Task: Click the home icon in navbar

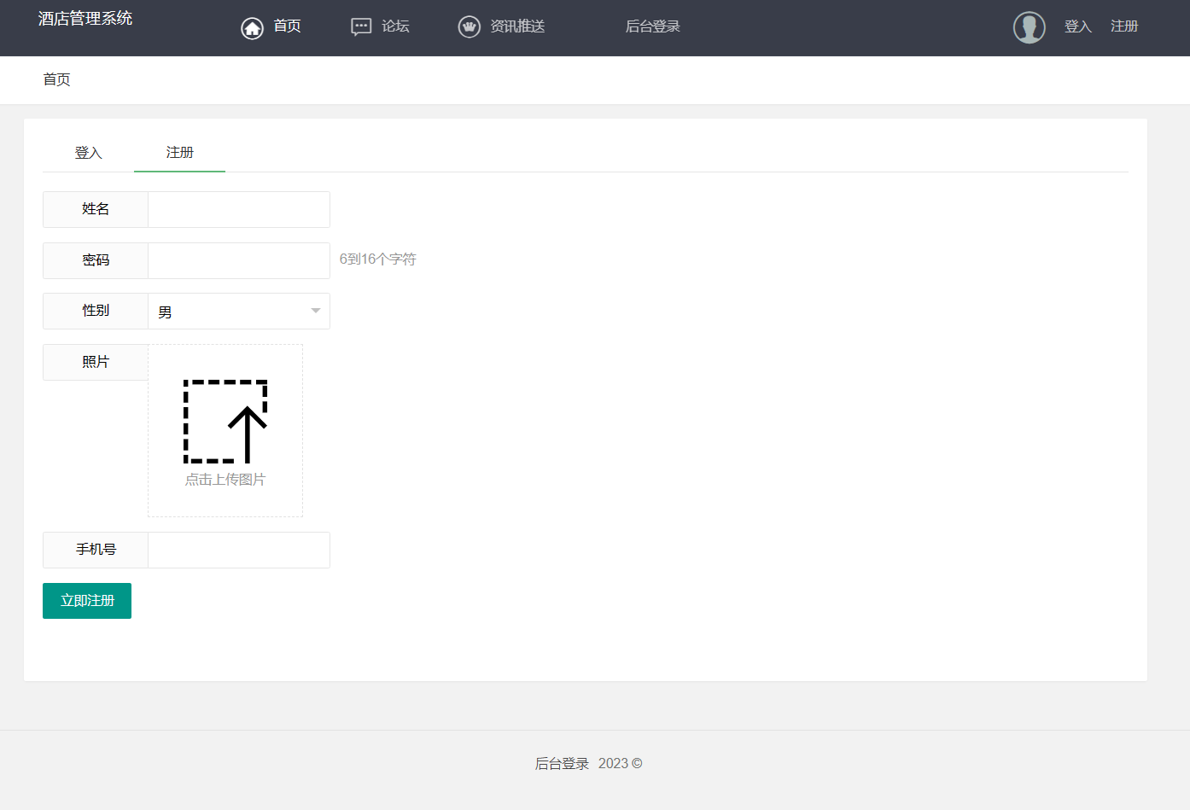Action: 252,28
